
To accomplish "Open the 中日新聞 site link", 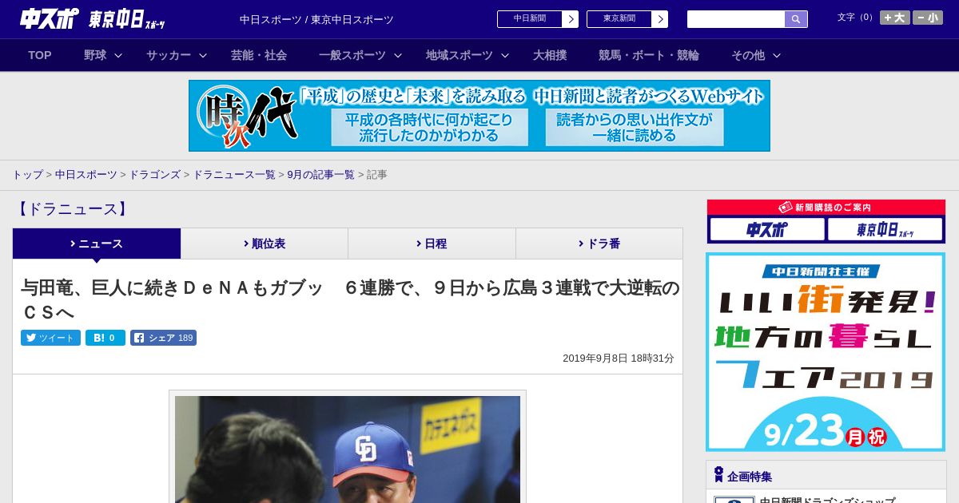I will pyautogui.click(x=530, y=19).
